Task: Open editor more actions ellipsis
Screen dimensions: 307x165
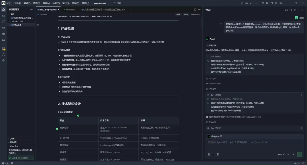Action: [199, 10]
